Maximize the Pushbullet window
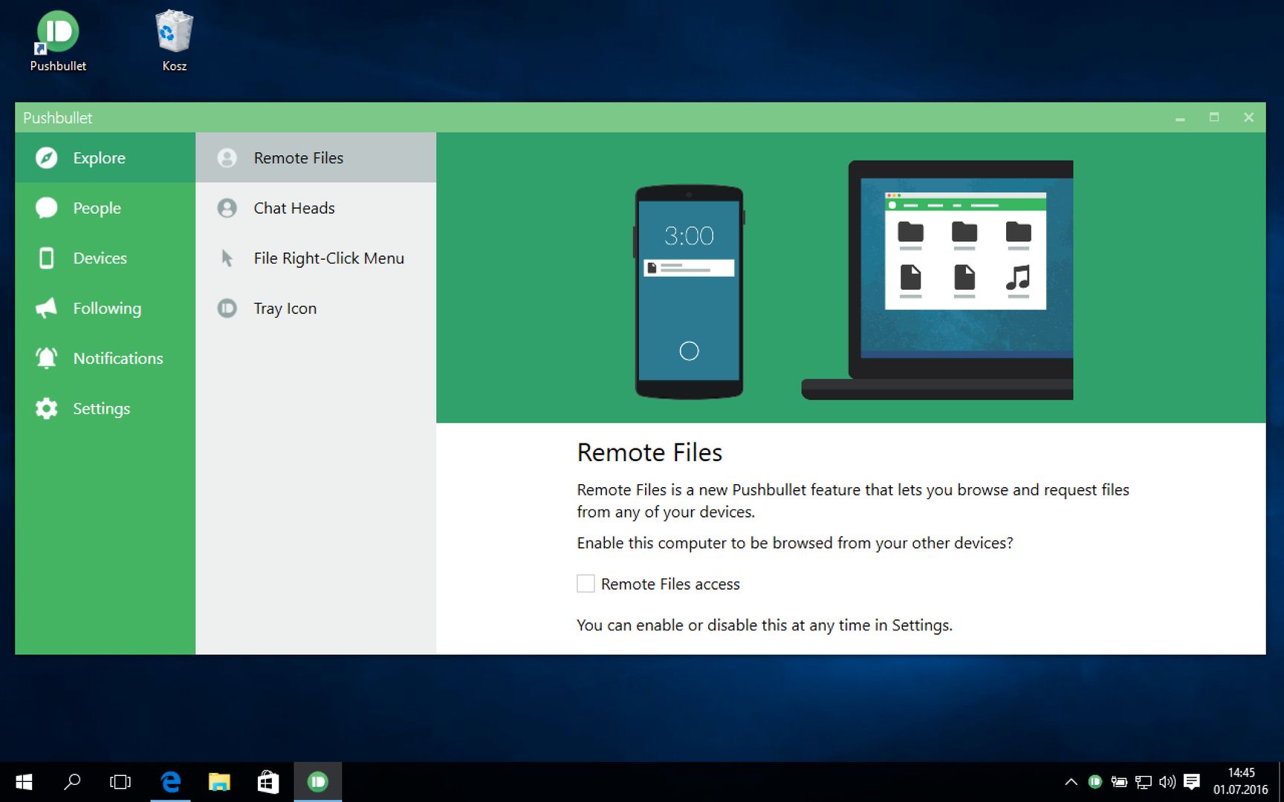1284x802 pixels. click(x=1214, y=117)
